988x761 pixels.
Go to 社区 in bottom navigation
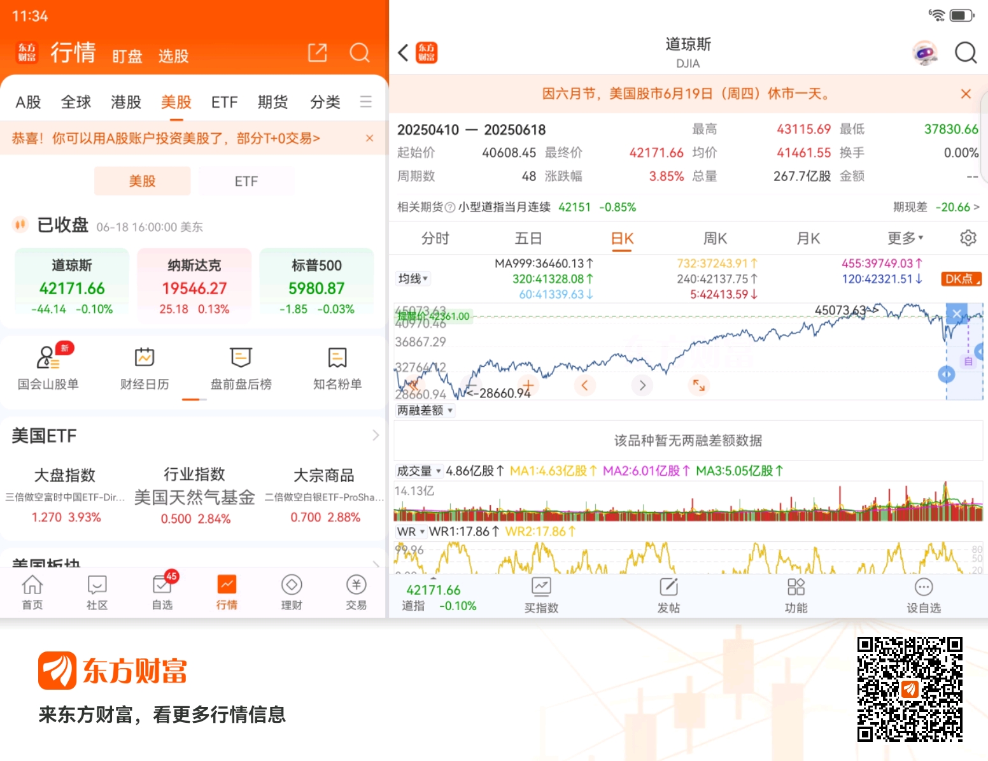pos(97,592)
